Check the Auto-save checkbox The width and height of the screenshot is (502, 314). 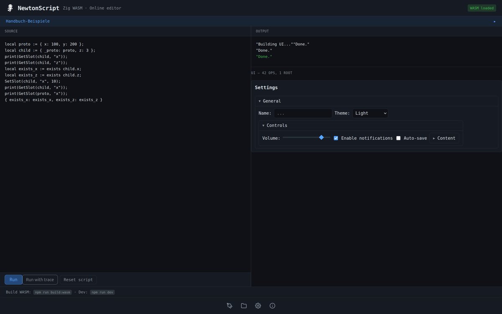pyautogui.click(x=398, y=138)
